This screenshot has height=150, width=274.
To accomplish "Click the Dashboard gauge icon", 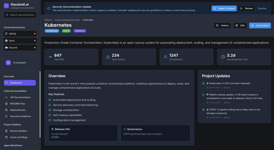I will click(x=6, y=83).
